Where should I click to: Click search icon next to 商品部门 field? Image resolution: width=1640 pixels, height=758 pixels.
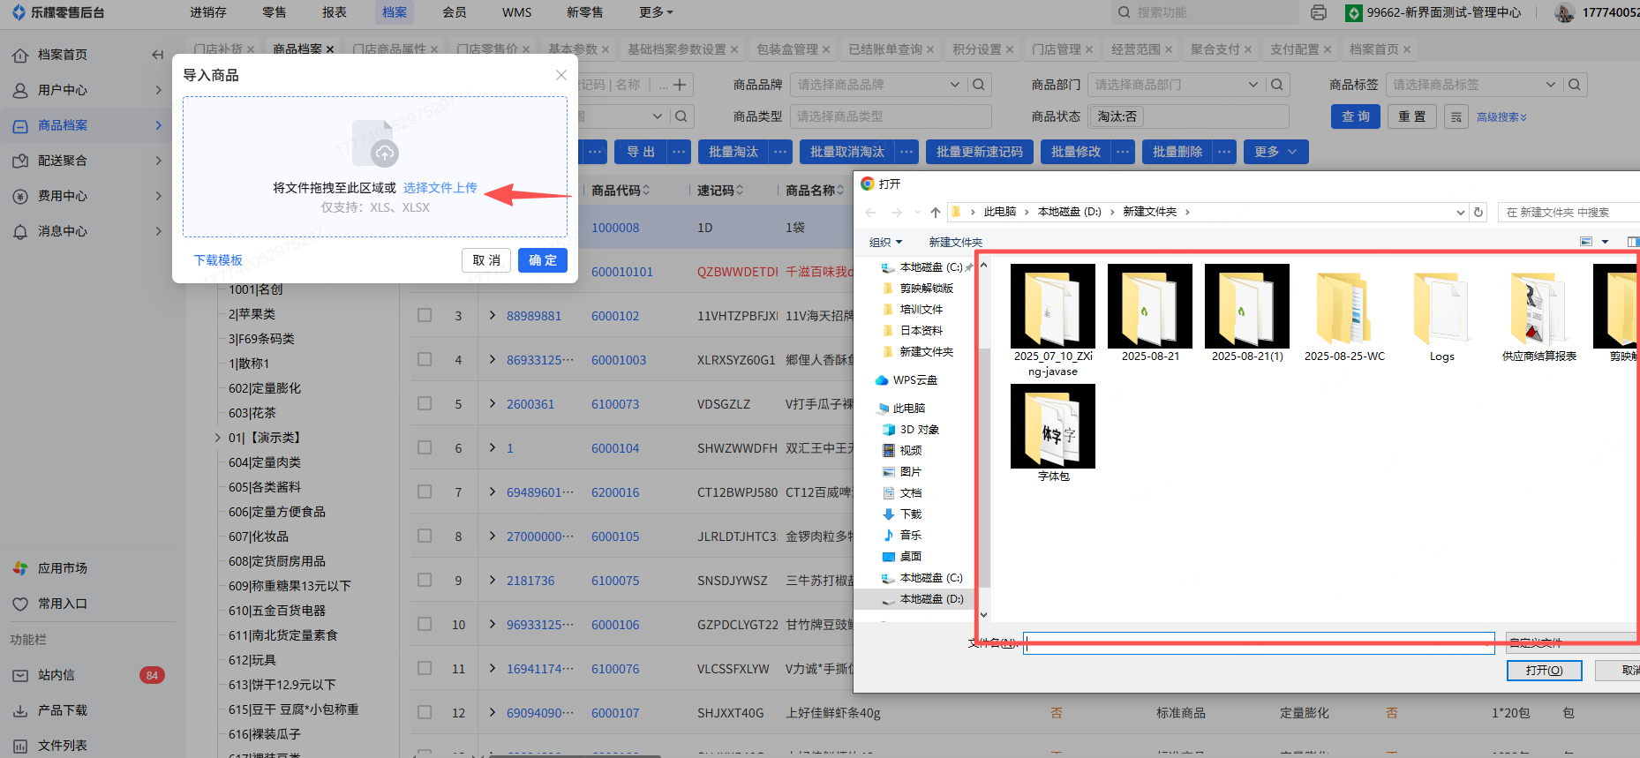click(1277, 85)
